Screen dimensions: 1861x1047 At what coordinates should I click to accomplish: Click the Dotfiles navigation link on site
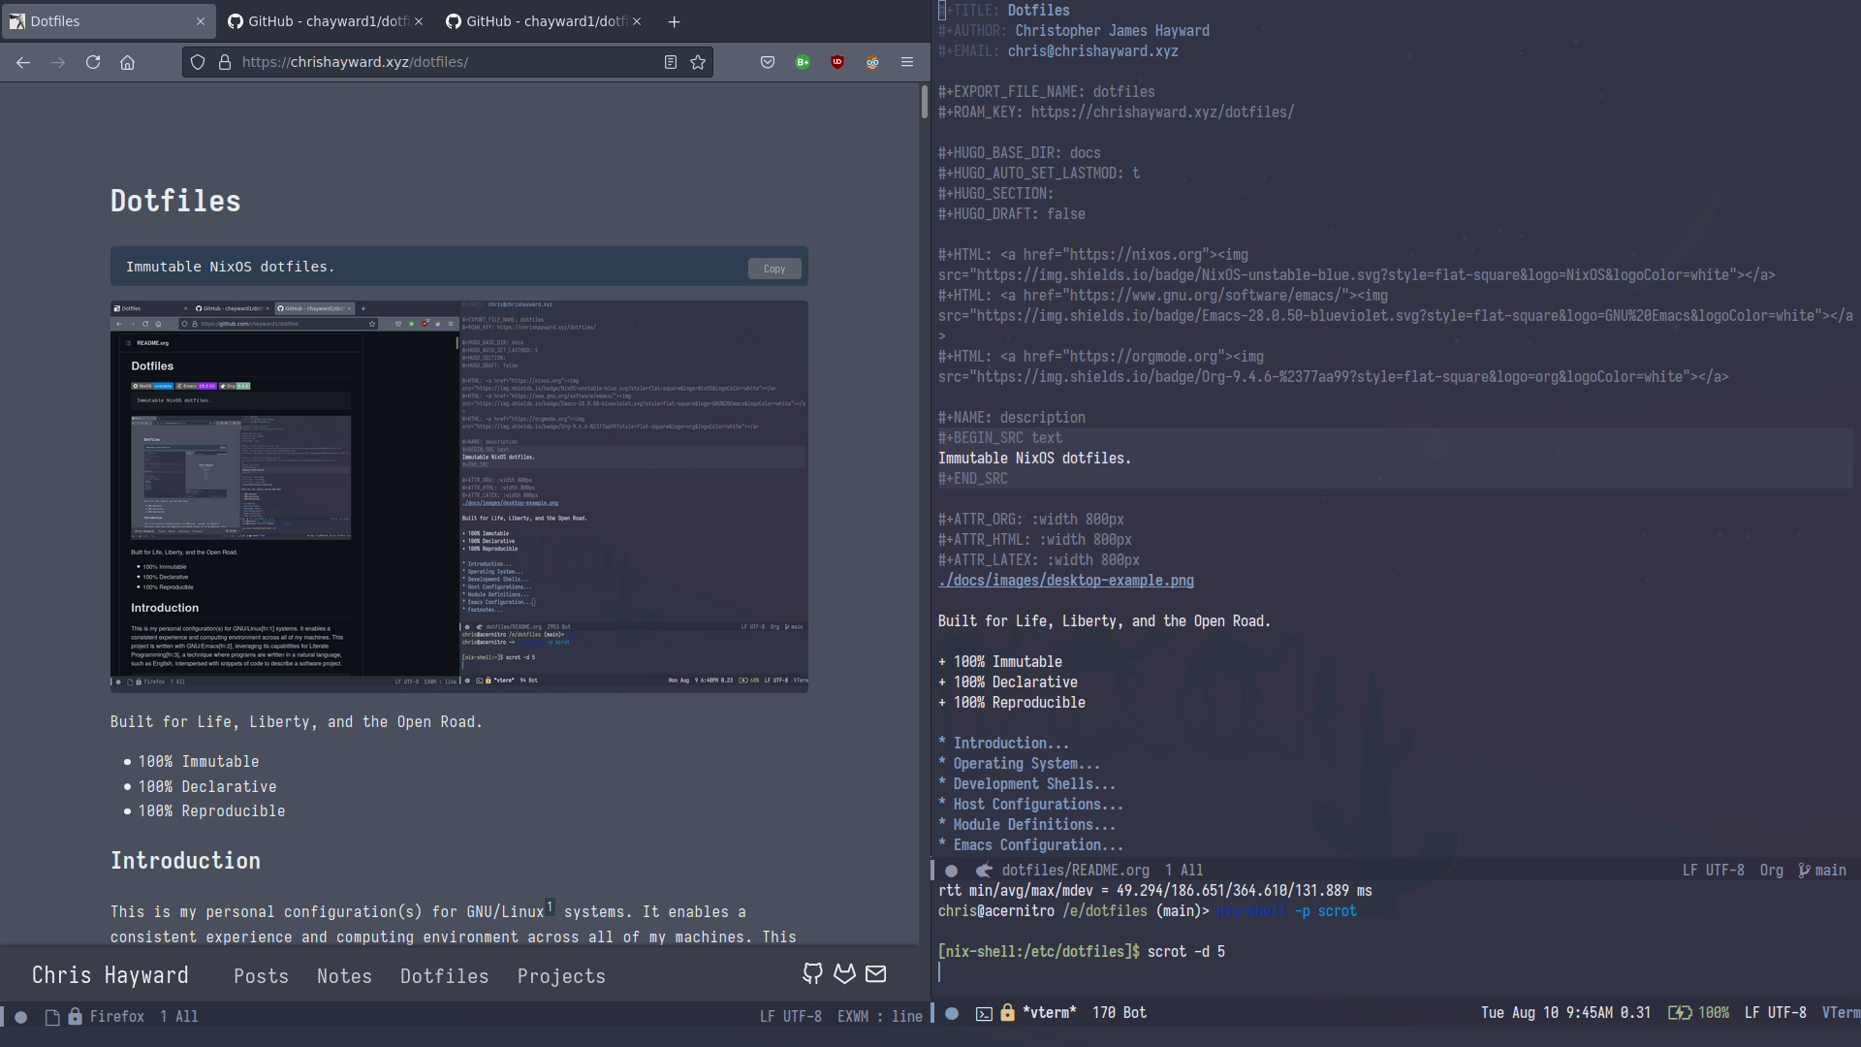click(444, 975)
